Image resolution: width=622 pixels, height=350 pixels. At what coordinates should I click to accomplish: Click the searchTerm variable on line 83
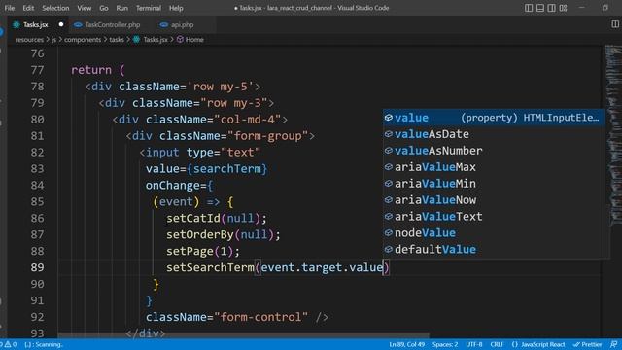(x=226, y=169)
